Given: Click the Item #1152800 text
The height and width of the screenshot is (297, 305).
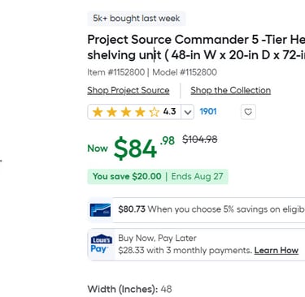Looking at the screenshot, I should click(x=115, y=72).
